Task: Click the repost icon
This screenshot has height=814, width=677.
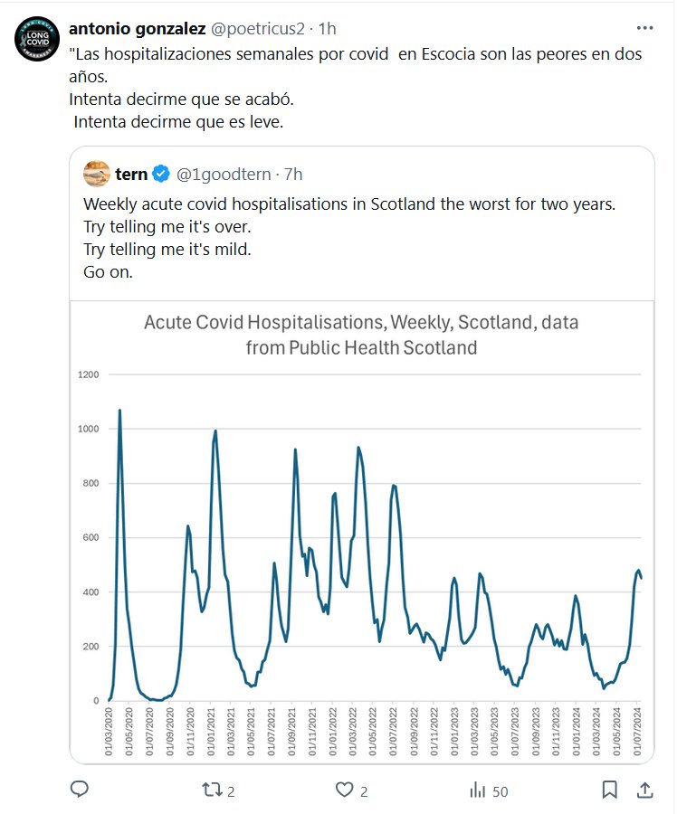Action: click(212, 790)
